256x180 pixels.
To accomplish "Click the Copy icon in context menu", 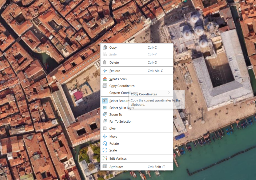I will pos(105,48).
